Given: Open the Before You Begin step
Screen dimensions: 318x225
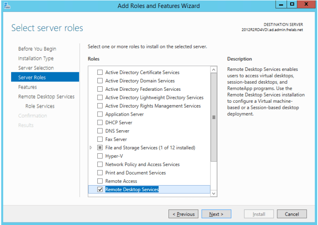Looking at the screenshot, I should point(37,49).
